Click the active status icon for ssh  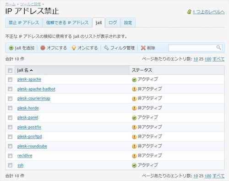coord(134,165)
